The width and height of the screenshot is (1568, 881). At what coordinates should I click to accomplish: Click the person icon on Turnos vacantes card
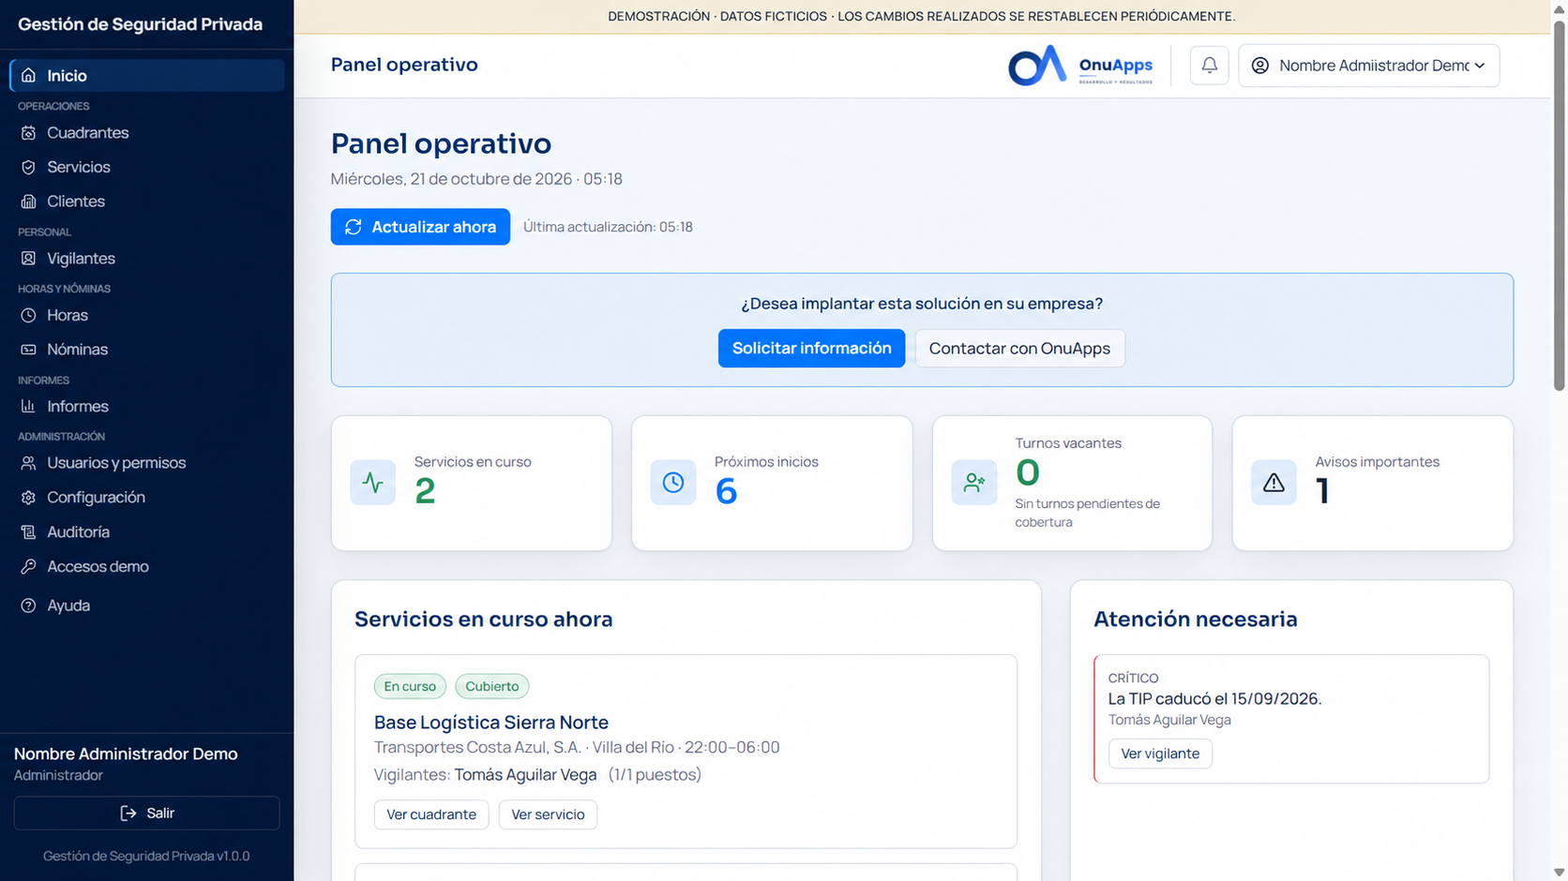974,483
